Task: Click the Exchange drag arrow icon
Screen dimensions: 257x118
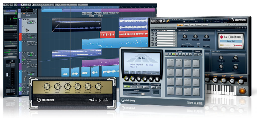Action: pyautogui.click(x=156, y=92)
